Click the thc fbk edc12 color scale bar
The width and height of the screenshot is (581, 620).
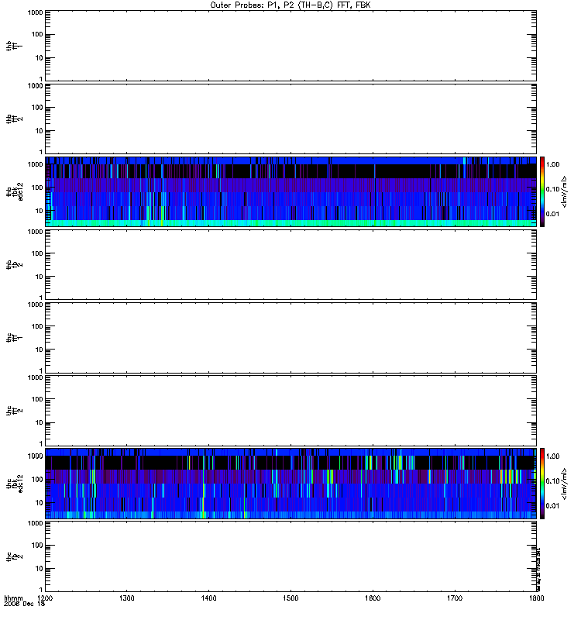(542, 484)
